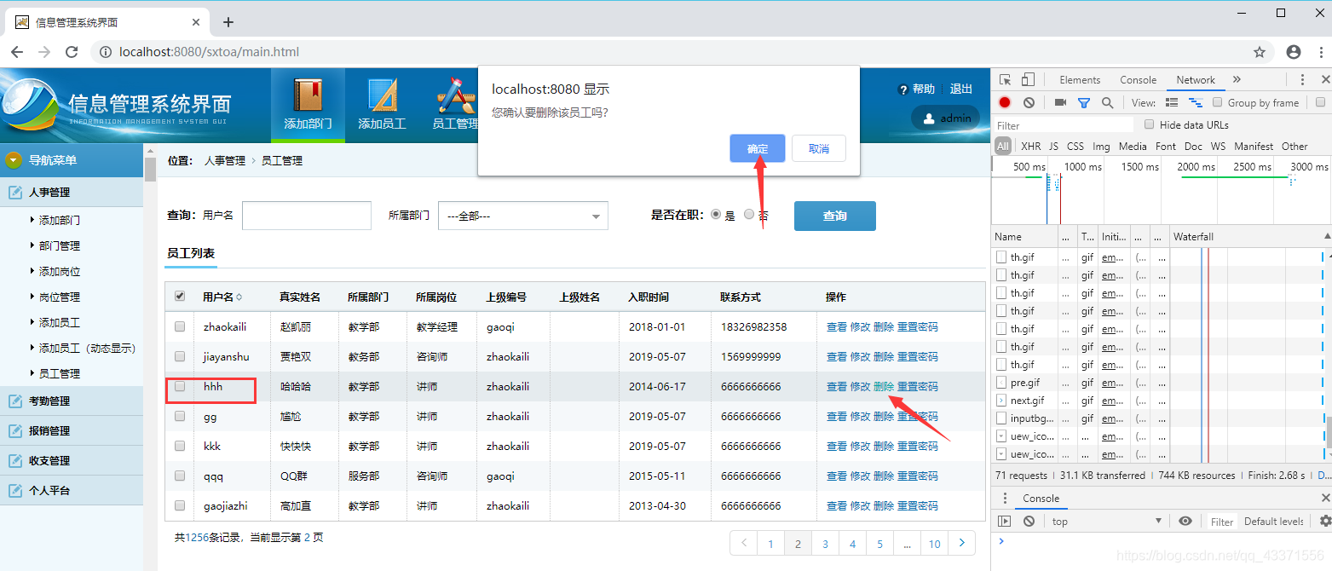Check the checkbox for hhh row
The image size is (1332, 571).
coord(180,386)
